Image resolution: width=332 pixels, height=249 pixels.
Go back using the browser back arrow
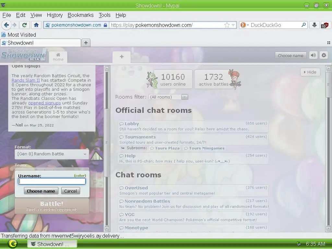click(6, 25)
